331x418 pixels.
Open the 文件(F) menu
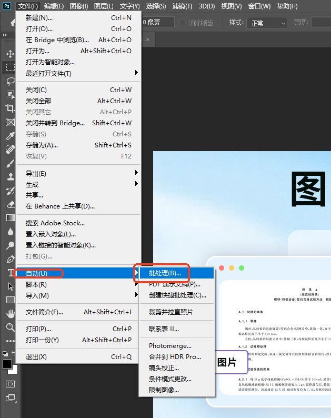[x=28, y=6]
